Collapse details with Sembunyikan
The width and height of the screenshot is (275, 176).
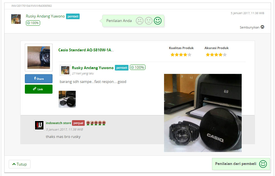click(252, 27)
